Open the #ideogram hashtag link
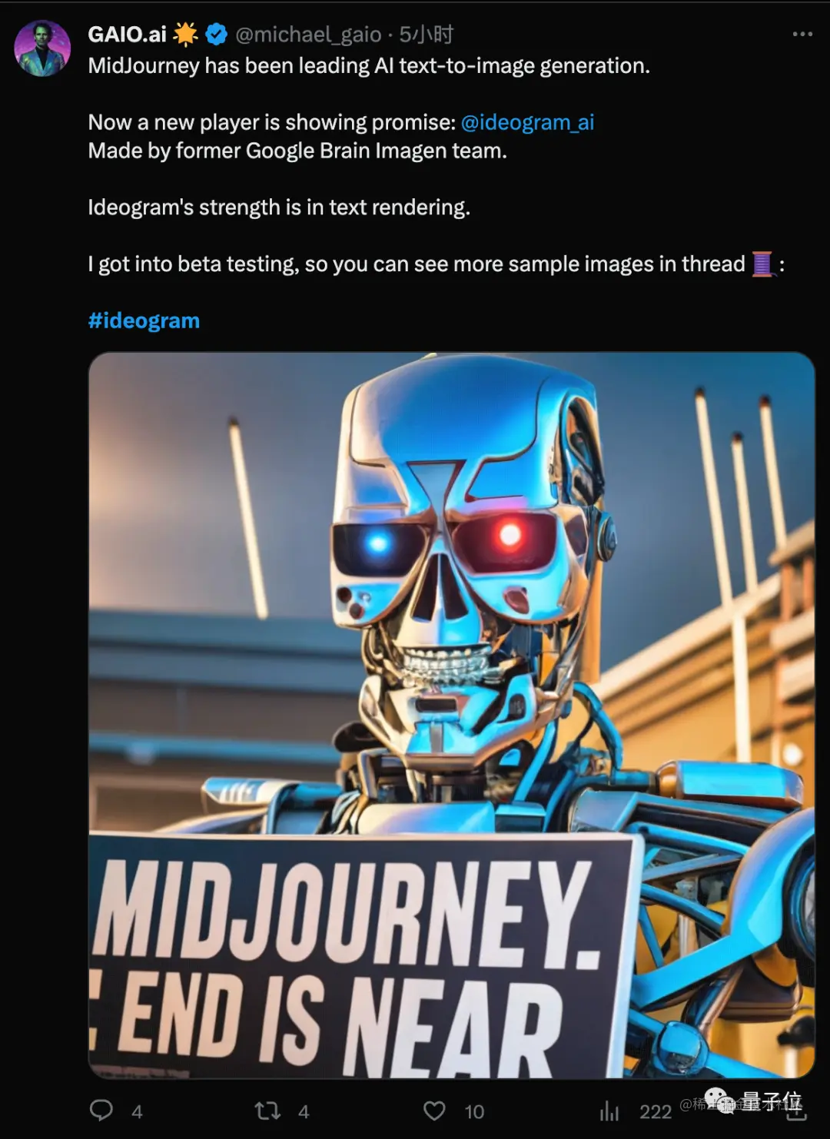This screenshot has width=830, height=1139. (144, 320)
